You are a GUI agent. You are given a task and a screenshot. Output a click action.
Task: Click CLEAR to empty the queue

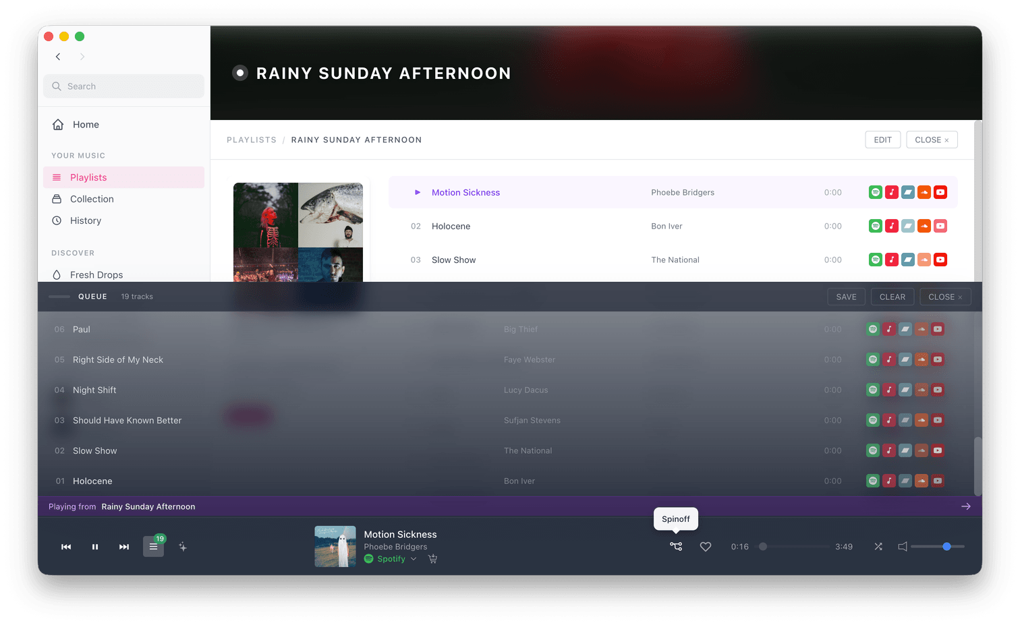(892, 296)
